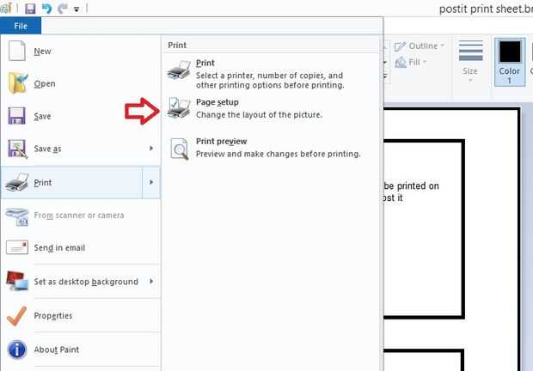Choose Page setup in Print submenu
This screenshot has width=533, height=371.
click(x=271, y=108)
